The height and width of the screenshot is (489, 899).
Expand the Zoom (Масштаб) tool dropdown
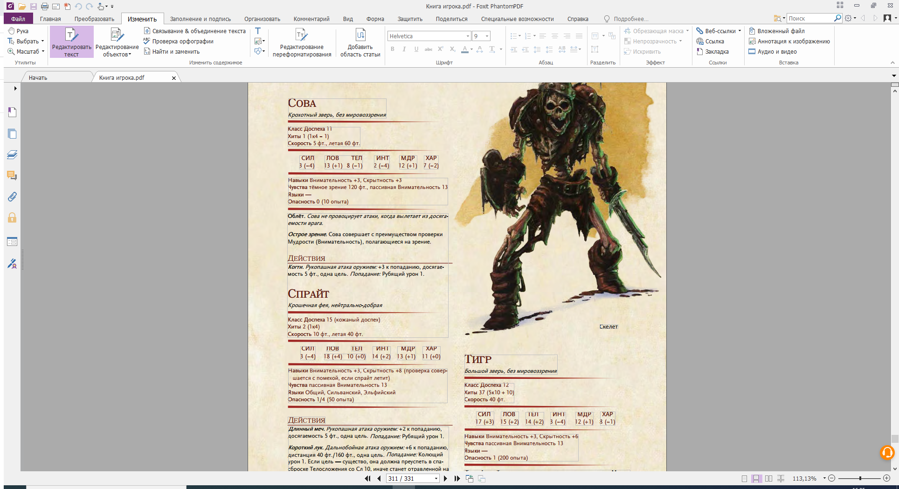(43, 52)
